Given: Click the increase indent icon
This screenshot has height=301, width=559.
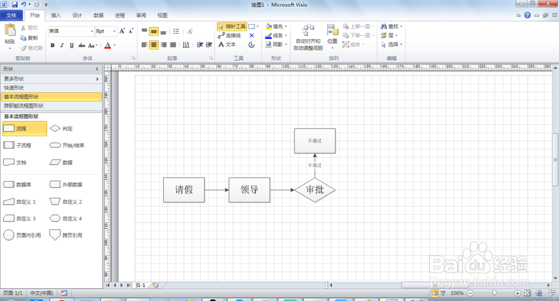Looking at the screenshot, I should click(209, 45).
